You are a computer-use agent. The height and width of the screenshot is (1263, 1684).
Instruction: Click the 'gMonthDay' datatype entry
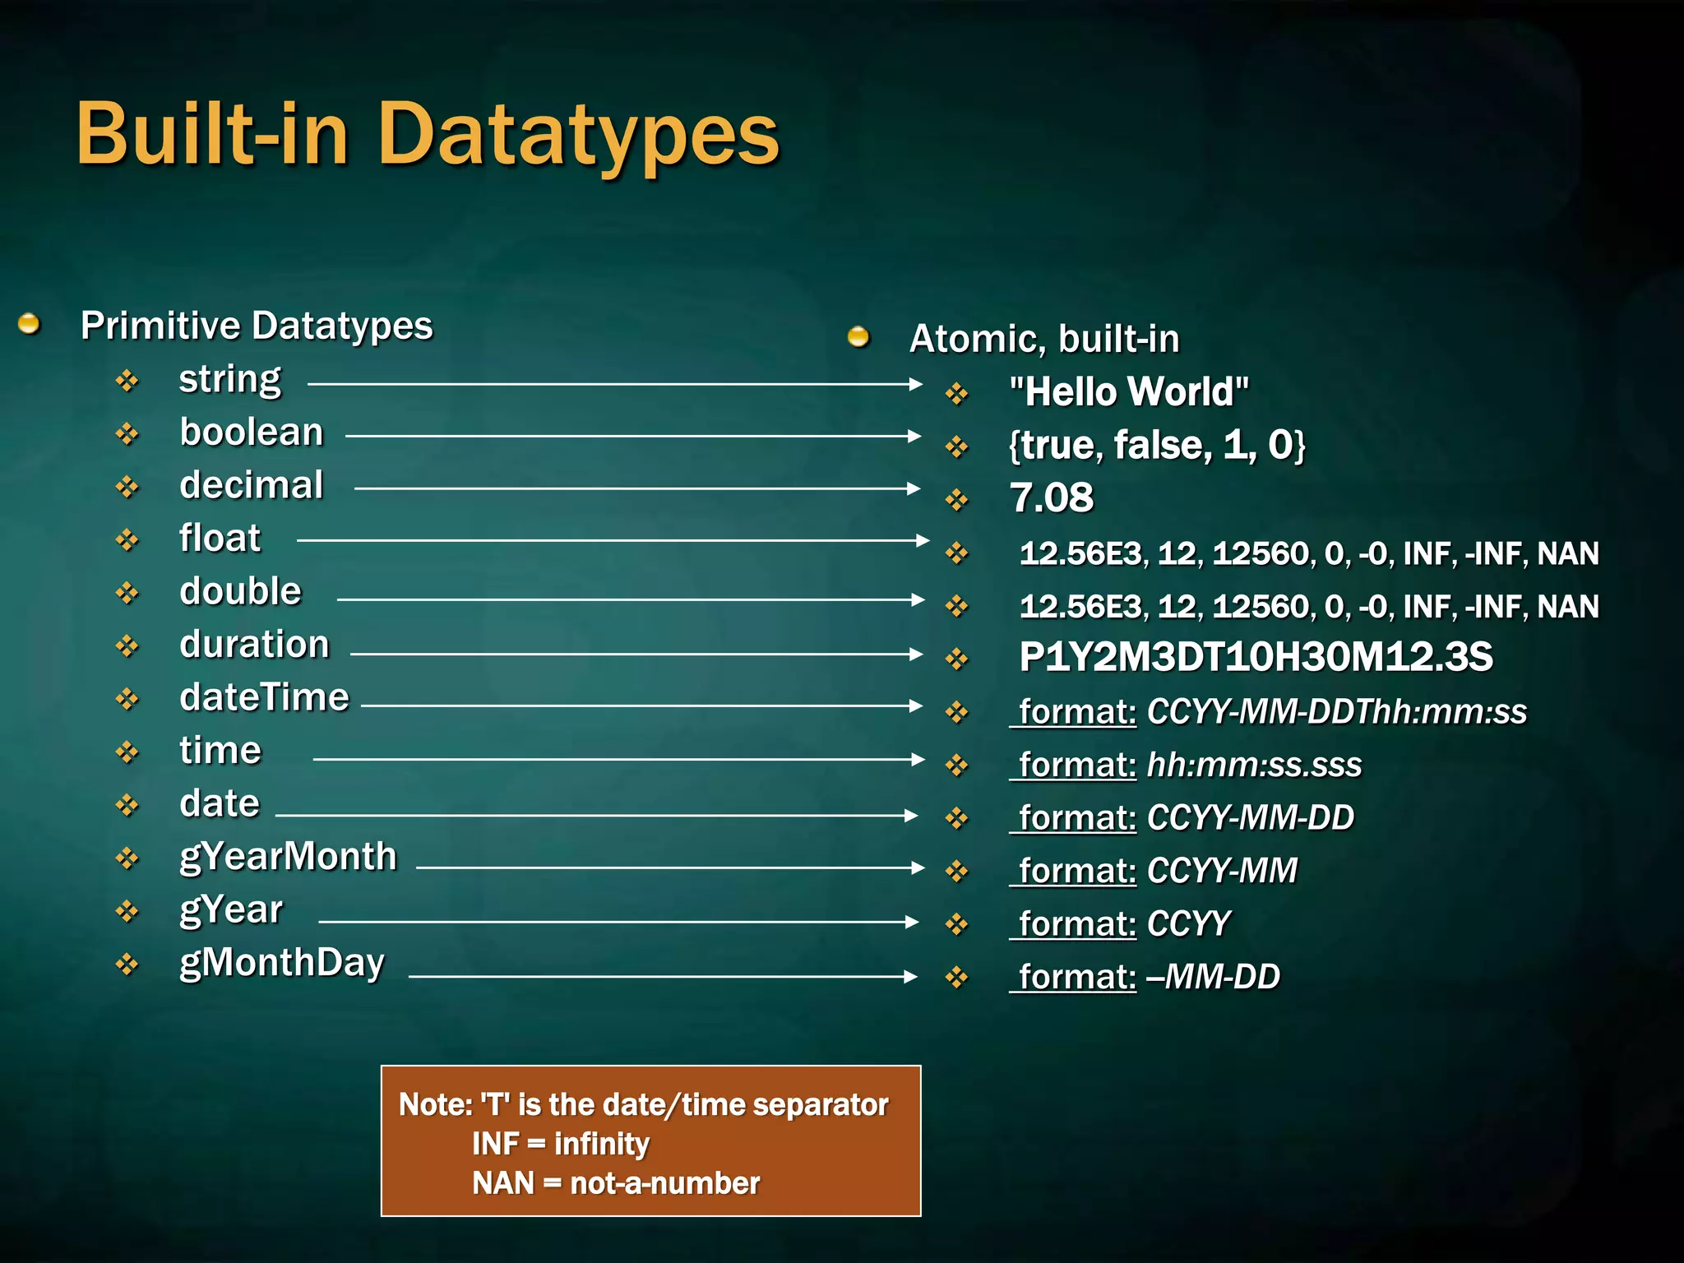(x=282, y=964)
